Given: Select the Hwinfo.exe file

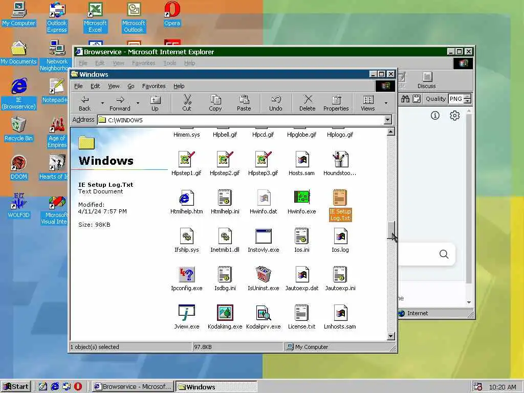Looking at the screenshot, I should (302, 202).
